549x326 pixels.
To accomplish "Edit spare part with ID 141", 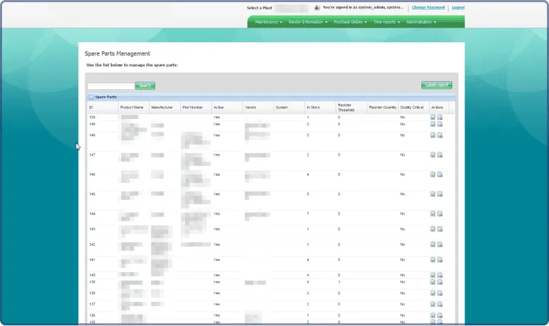I will [x=433, y=260].
